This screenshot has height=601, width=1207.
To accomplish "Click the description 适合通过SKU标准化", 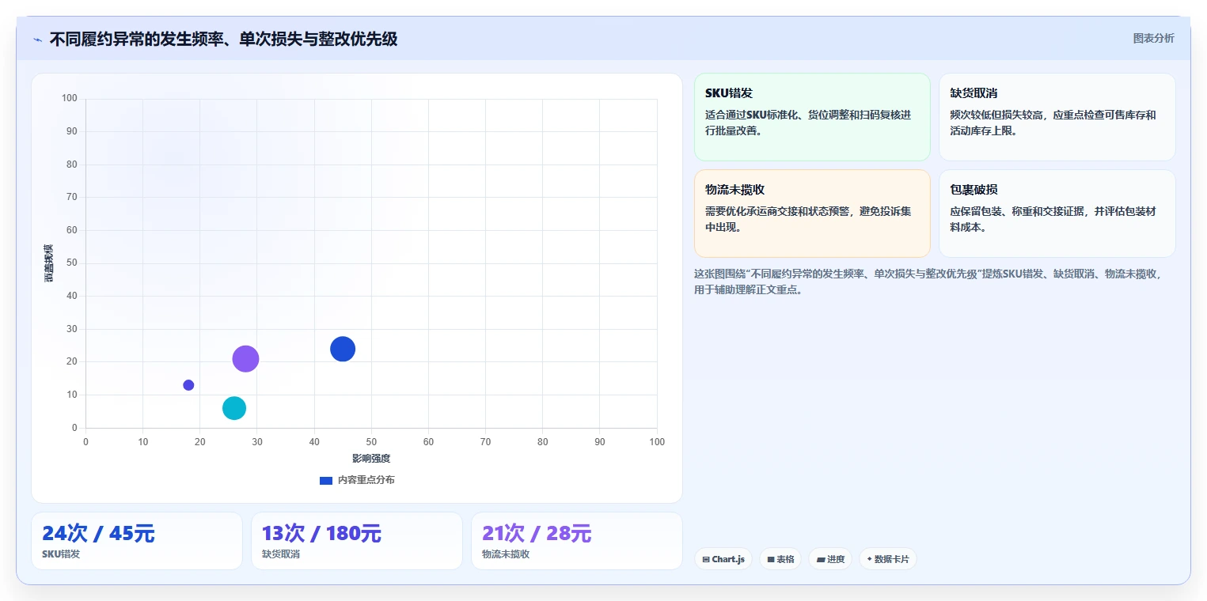I will point(808,123).
